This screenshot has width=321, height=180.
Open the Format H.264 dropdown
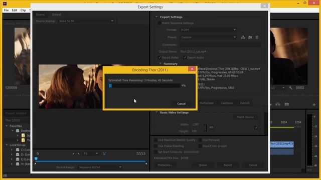click(x=208, y=30)
